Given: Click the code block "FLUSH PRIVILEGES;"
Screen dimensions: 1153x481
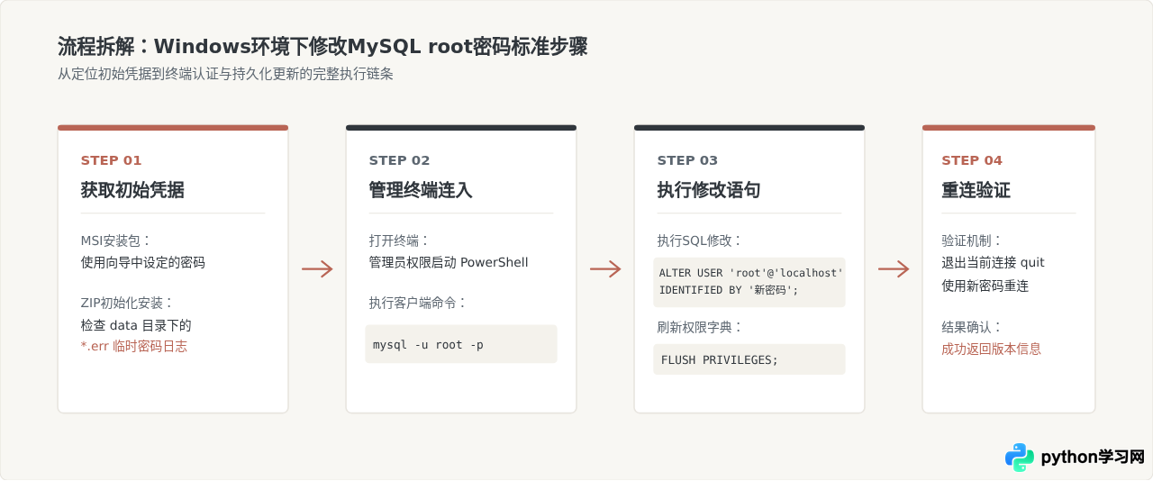Looking at the screenshot, I should tap(749, 359).
